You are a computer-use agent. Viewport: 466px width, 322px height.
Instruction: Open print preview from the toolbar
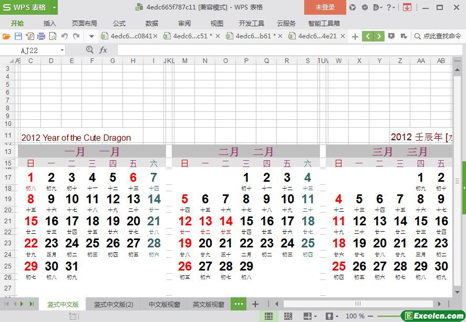[53, 36]
